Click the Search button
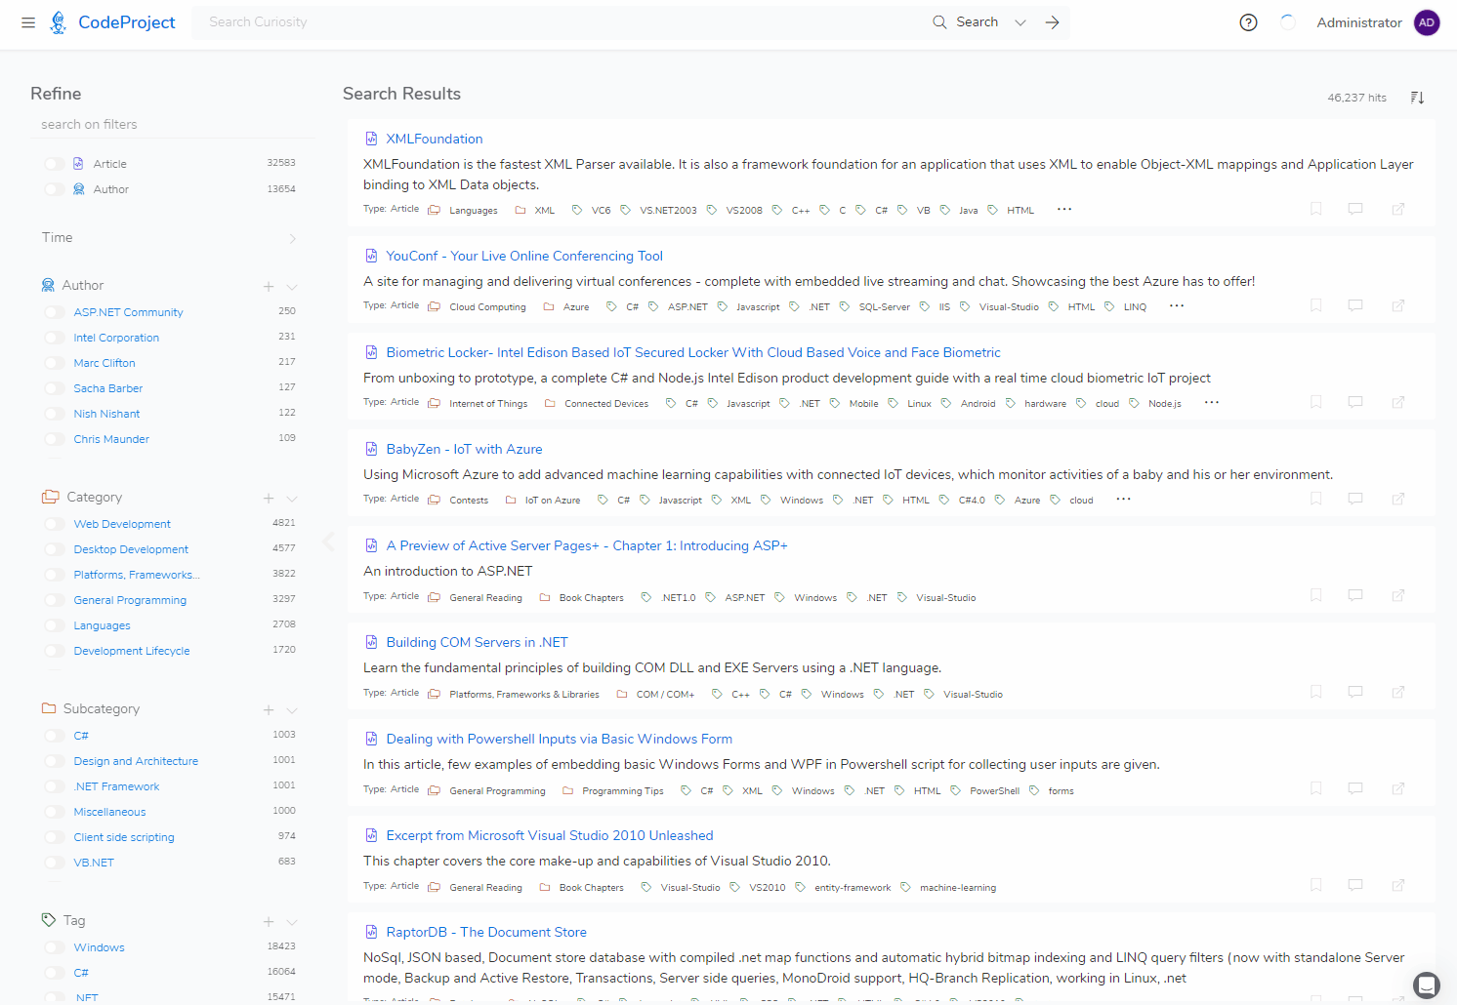1457x1005 pixels. [x=965, y=22]
